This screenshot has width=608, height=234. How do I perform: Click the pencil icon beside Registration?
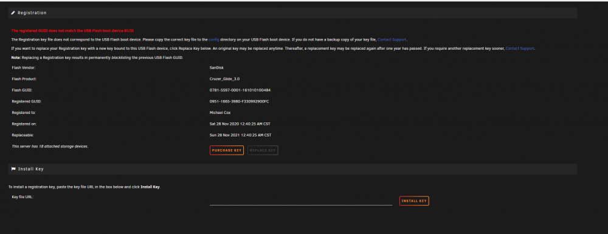click(13, 13)
